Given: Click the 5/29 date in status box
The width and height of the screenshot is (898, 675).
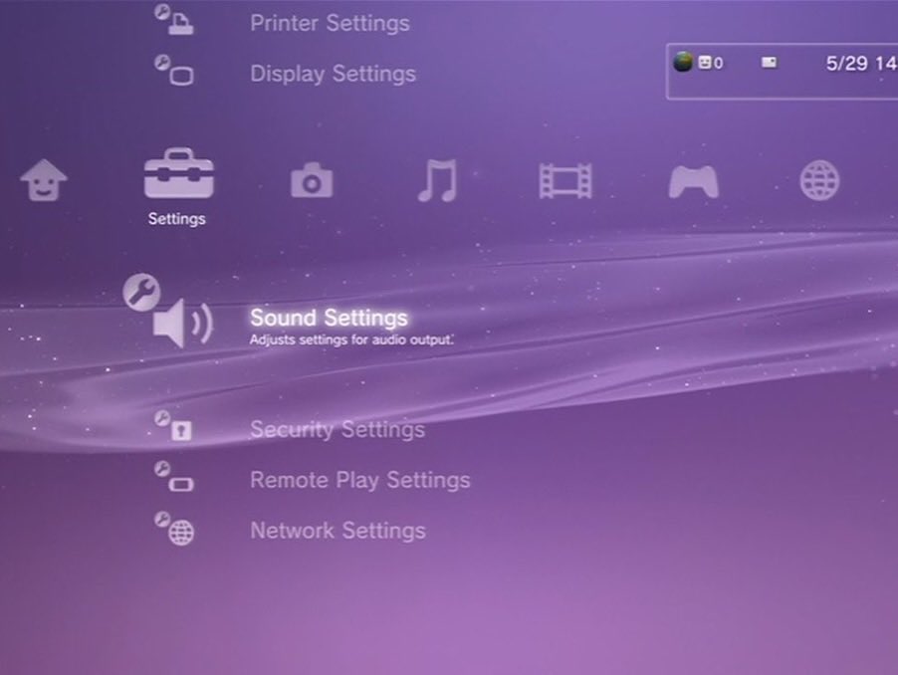Looking at the screenshot, I should pyautogui.click(x=846, y=63).
